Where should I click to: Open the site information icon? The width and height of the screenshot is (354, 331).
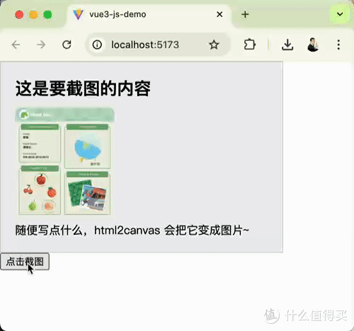point(97,45)
